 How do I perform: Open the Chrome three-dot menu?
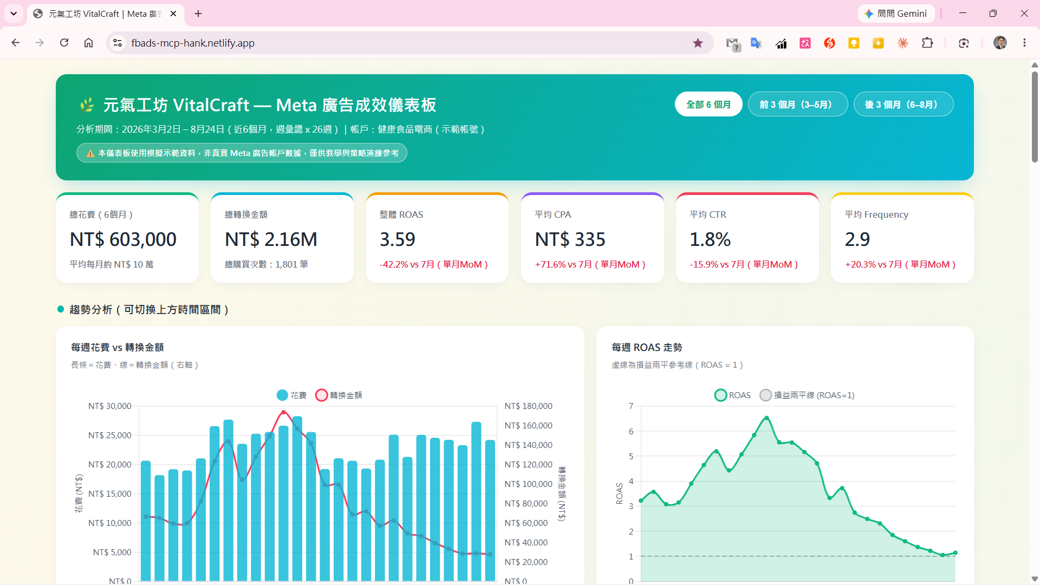(x=1024, y=43)
